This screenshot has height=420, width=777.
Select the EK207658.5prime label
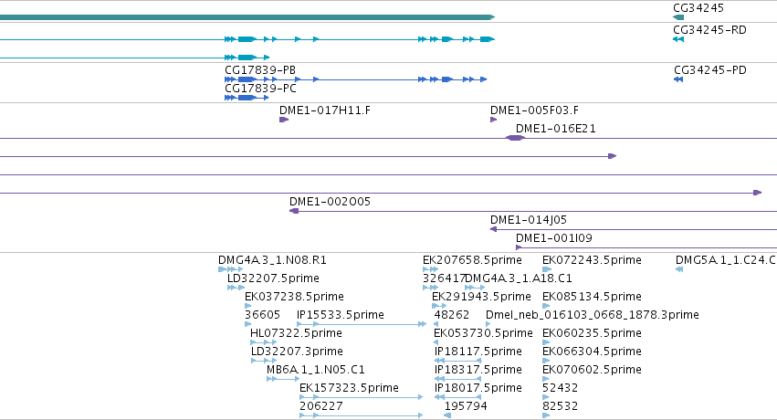click(x=472, y=260)
